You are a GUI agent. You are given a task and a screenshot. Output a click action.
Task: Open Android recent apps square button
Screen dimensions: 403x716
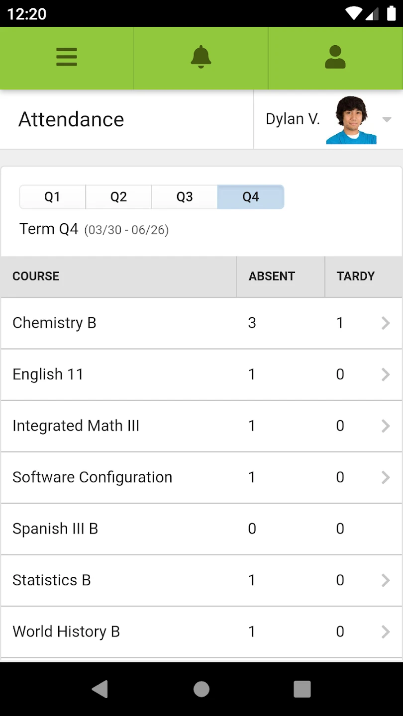pyautogui.click(x=302, y=689)
